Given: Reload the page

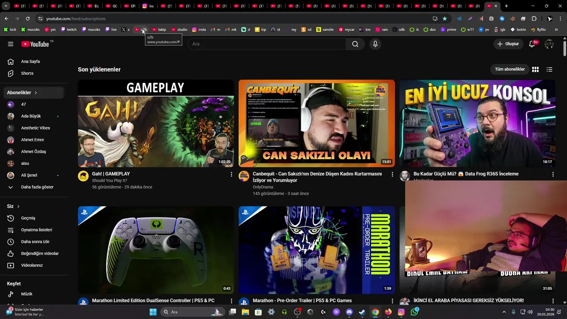Looking at the screenshot, I should click(27, 19).
